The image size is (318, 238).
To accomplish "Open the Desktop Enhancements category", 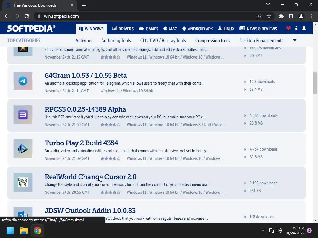I will coord(261,41).
